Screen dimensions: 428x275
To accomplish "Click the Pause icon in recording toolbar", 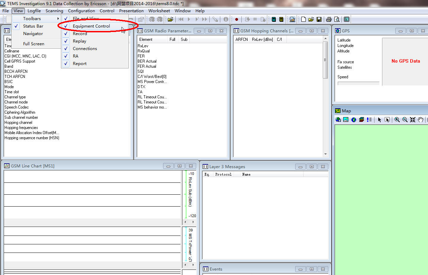I will (x=255, y=19).
